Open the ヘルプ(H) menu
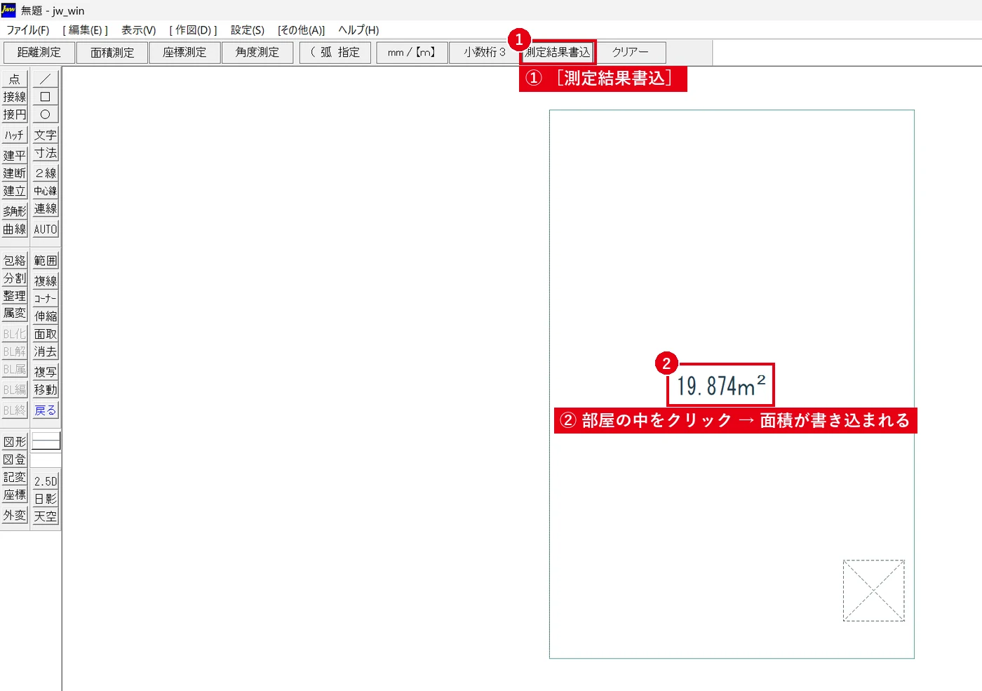Viewport: 982px width, 691px height. [358, 30]
